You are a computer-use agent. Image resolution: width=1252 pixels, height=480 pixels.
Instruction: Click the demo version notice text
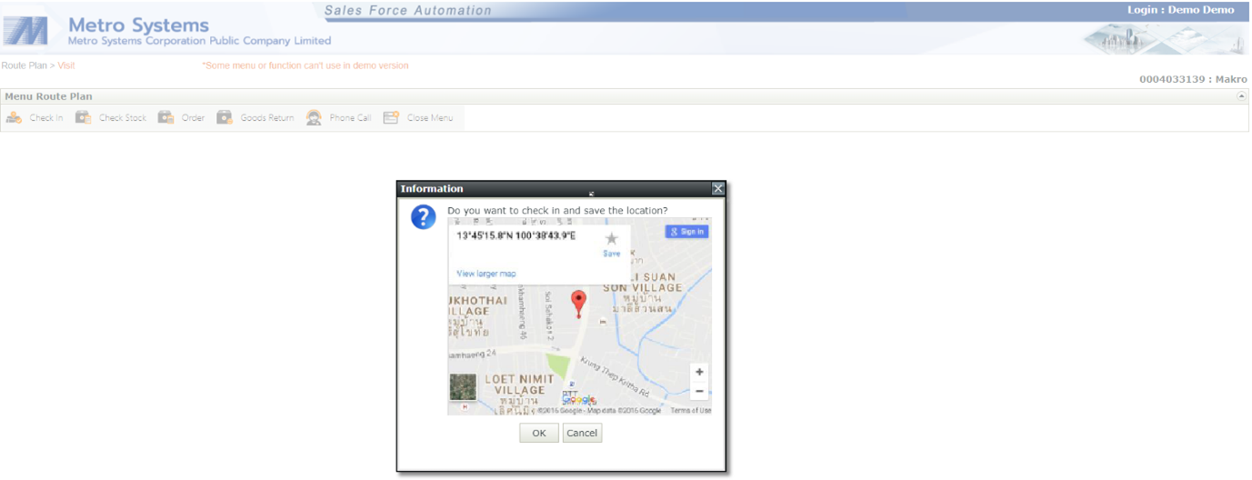click(305, 65)
